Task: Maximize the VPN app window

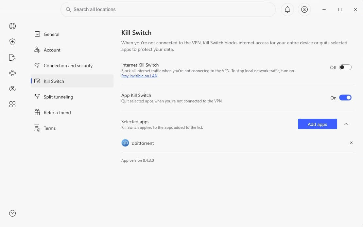Action: [x=340, y=9]
